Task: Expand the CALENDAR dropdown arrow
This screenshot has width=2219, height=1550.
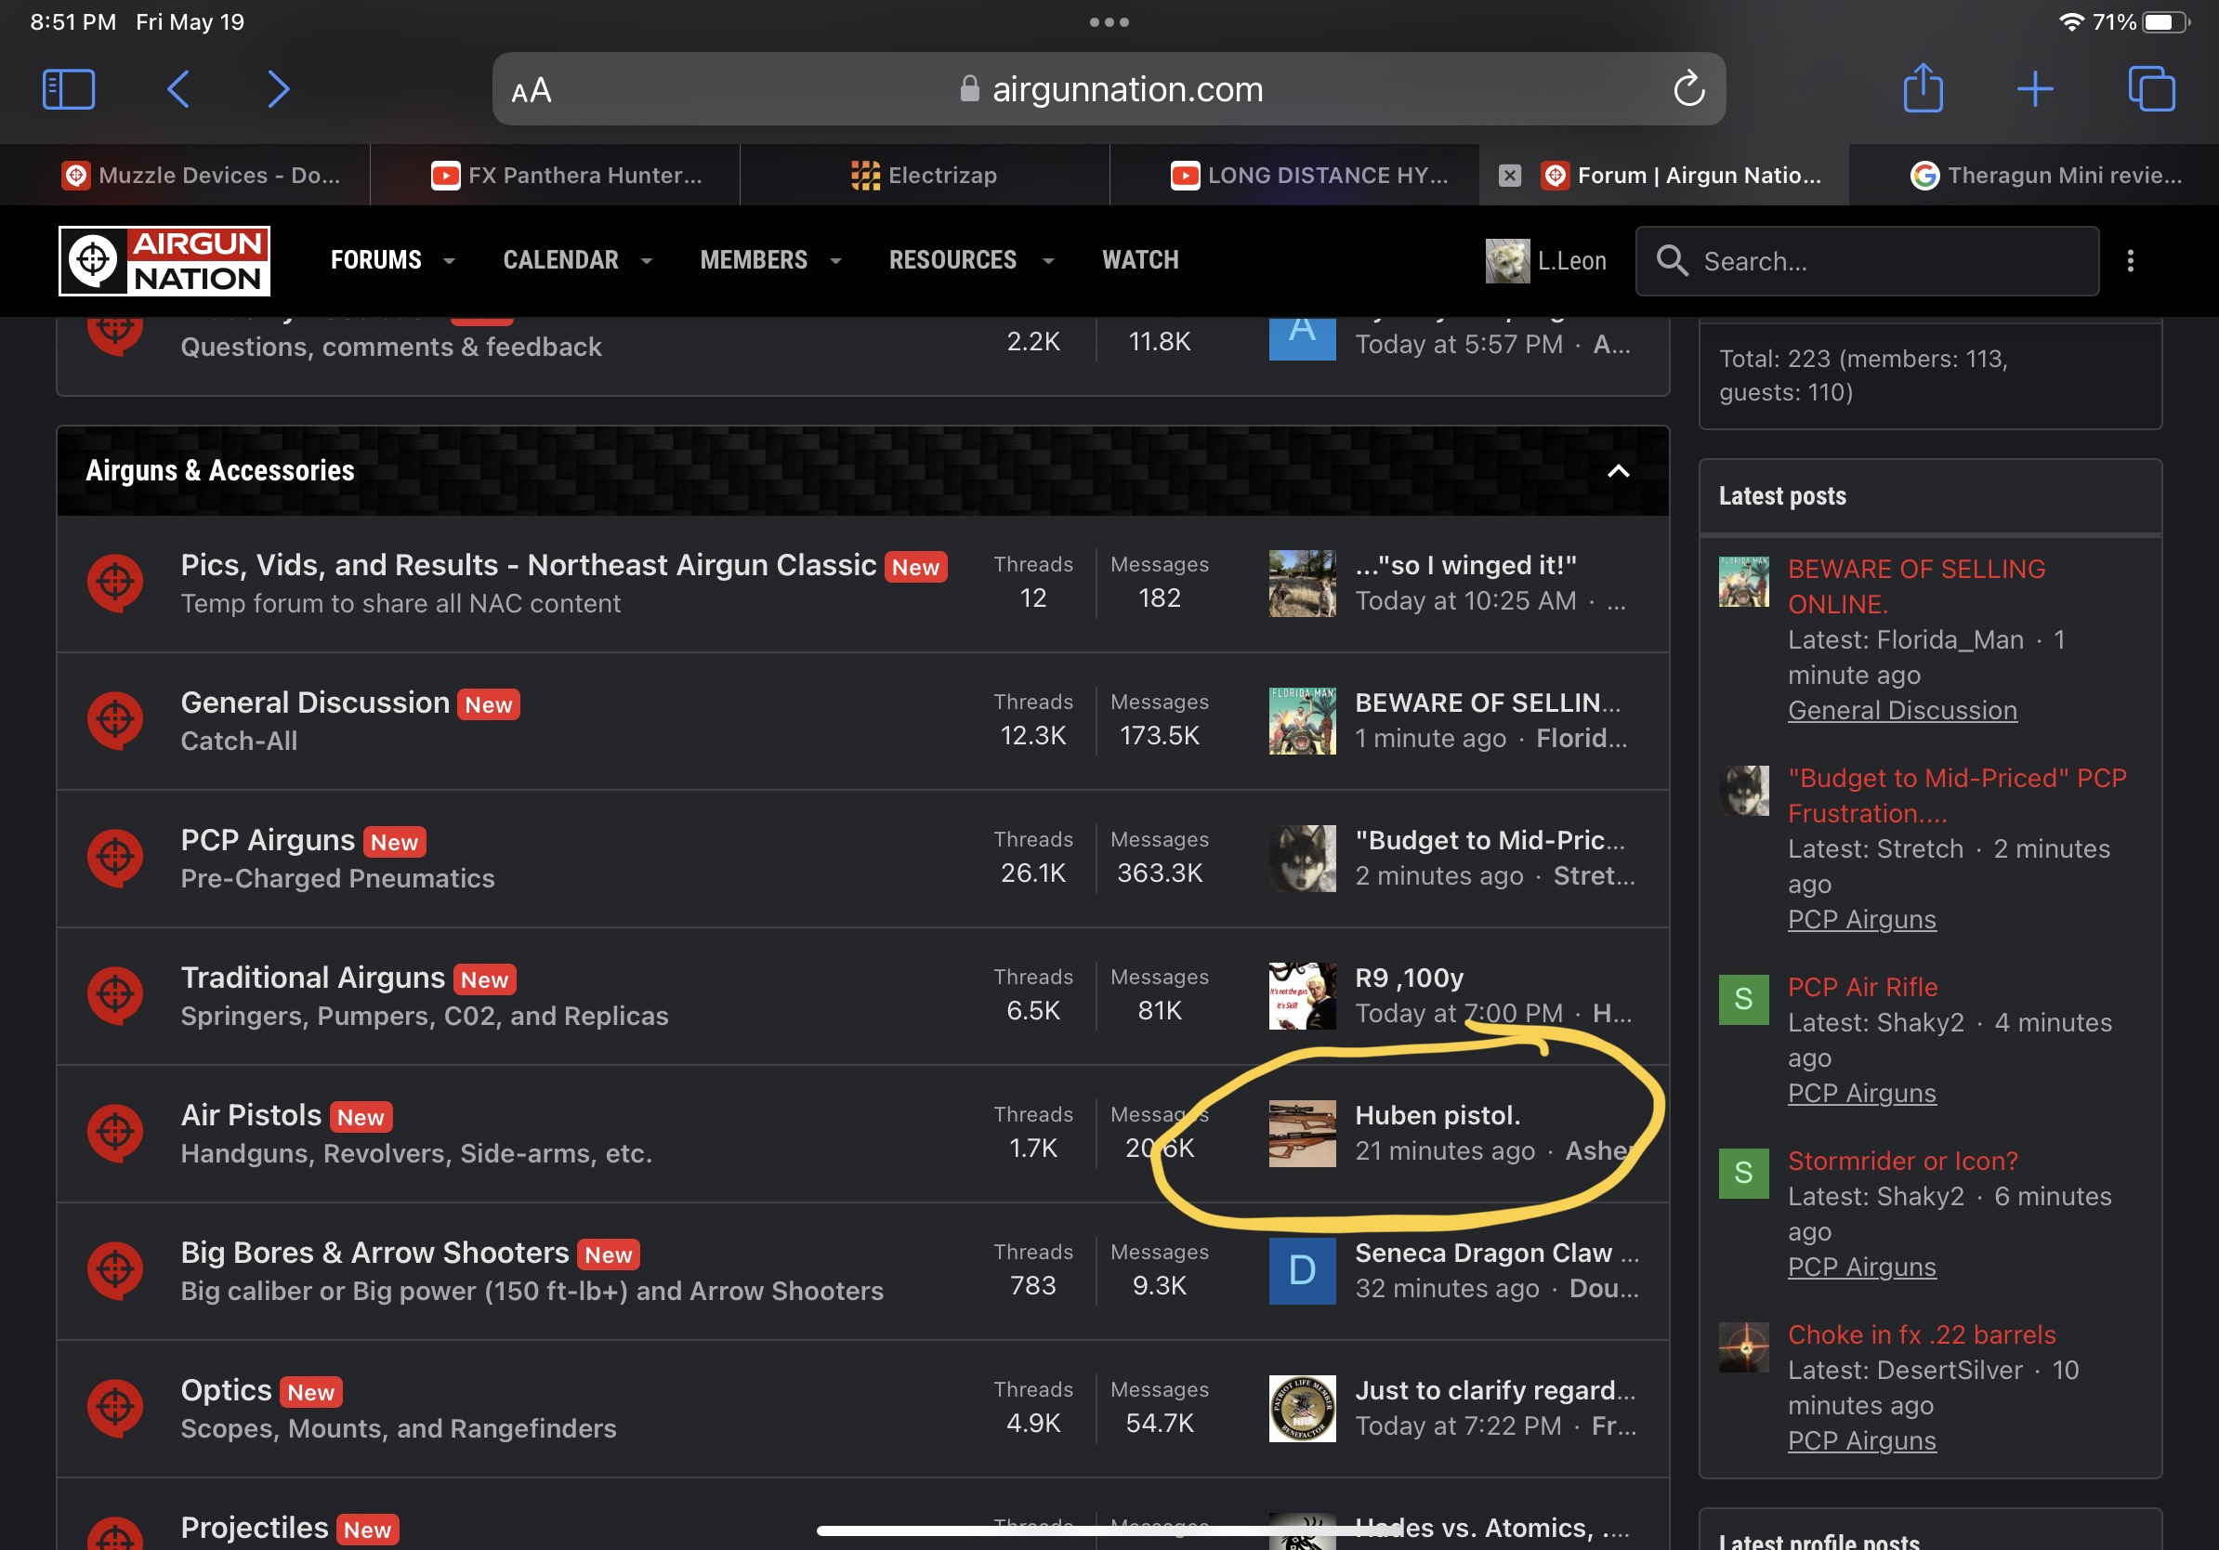Action: (x=647, y=261)
